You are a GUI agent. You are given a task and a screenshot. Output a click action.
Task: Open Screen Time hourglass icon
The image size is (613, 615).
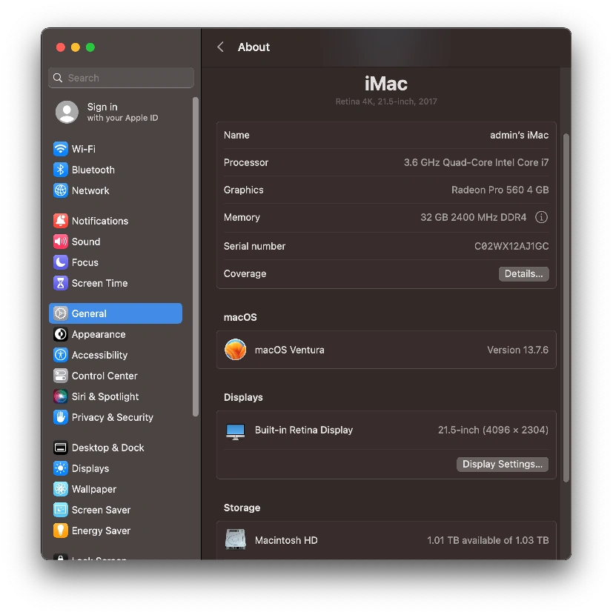[x=60, y=283]
